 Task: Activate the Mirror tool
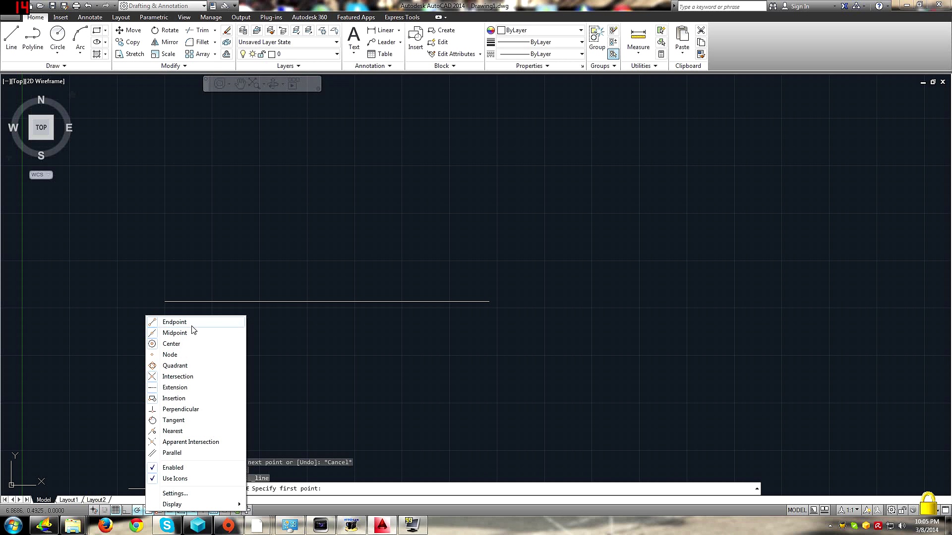(x=164, y=42)
